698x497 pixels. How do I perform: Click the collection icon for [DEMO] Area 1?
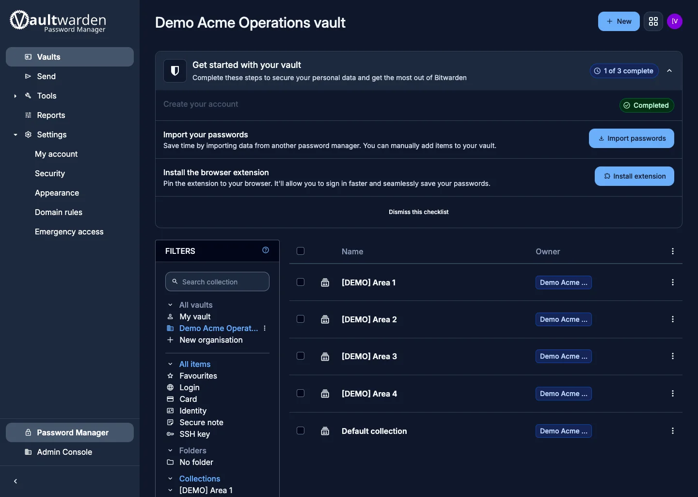pyautogui.click(x=325, y=282)
